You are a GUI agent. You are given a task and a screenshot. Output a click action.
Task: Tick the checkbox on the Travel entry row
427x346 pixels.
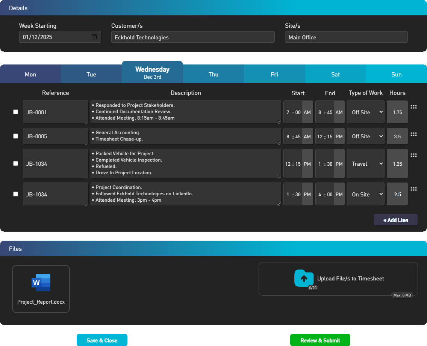pos(15,163)
